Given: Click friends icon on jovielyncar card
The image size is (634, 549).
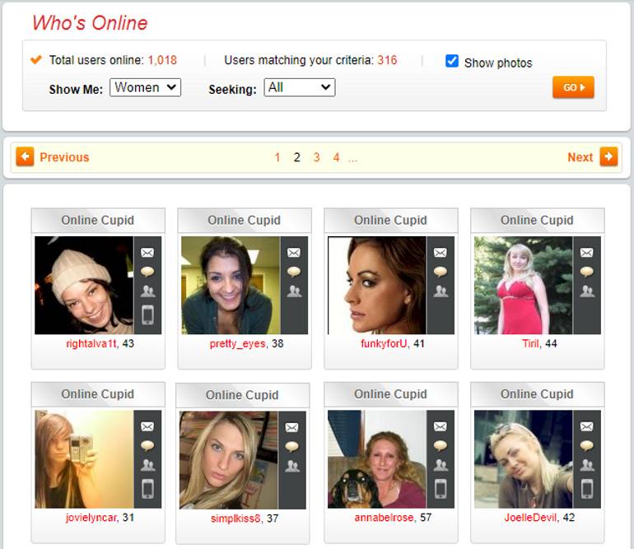Looking at the screenshot, I should click(x=147, y=465).
